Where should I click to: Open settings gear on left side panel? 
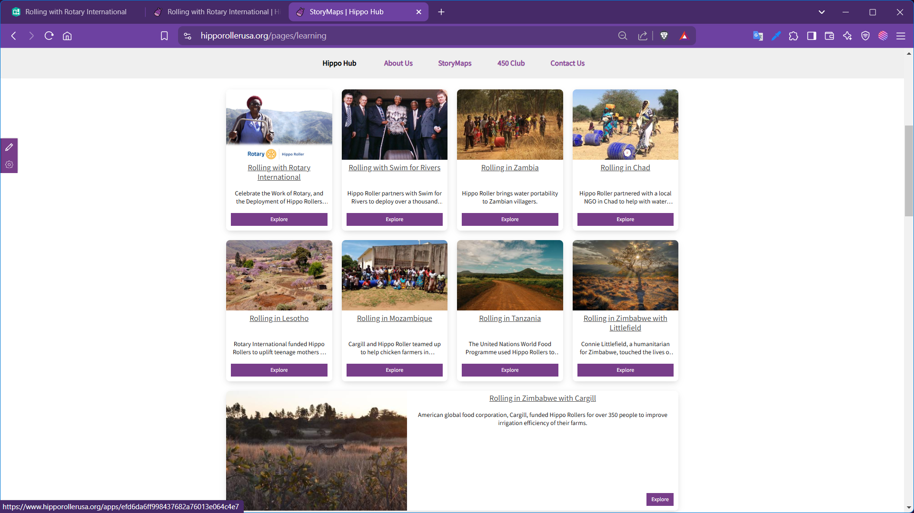pyautogui.click(x=9, y=165)
